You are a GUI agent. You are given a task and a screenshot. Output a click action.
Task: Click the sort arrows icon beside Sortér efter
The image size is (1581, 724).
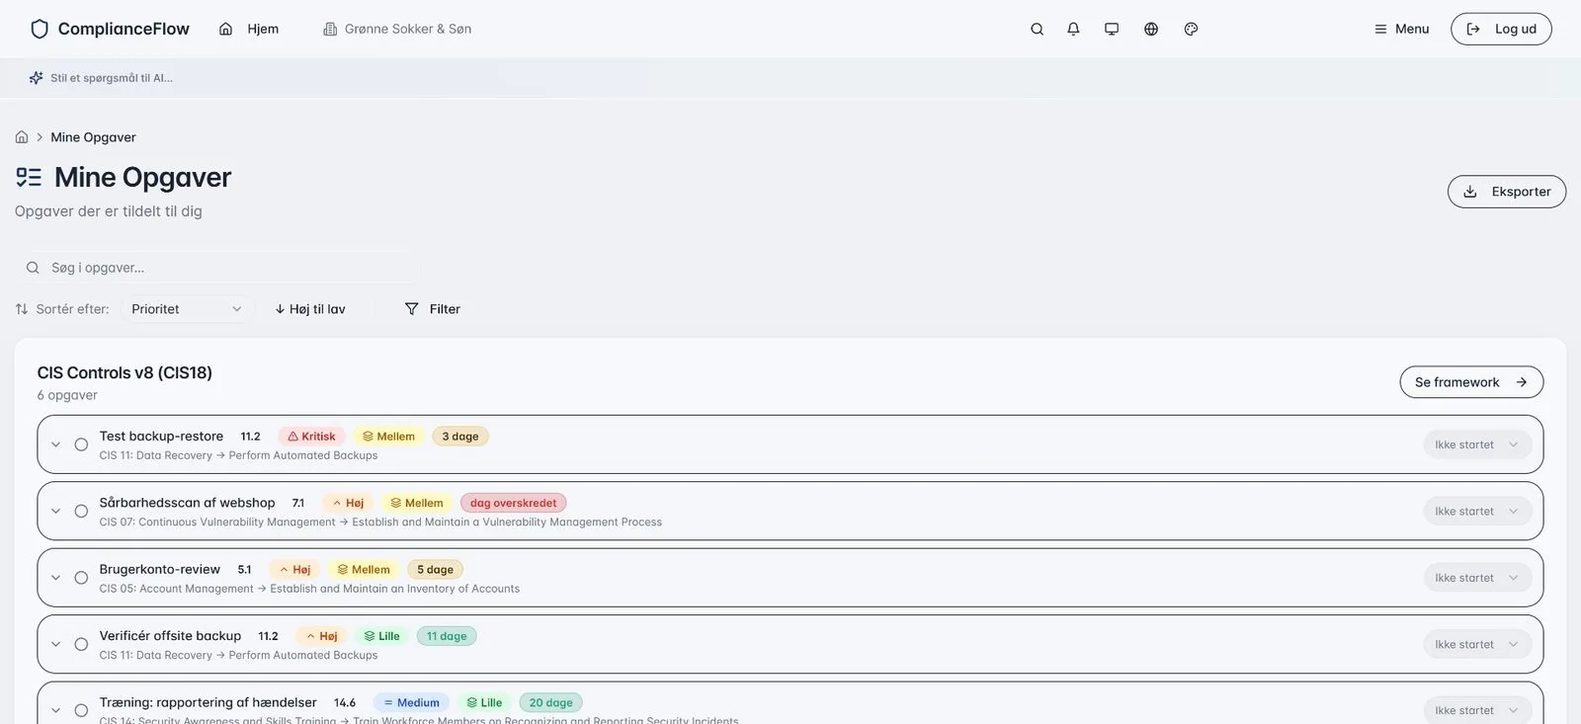point(22,309)
